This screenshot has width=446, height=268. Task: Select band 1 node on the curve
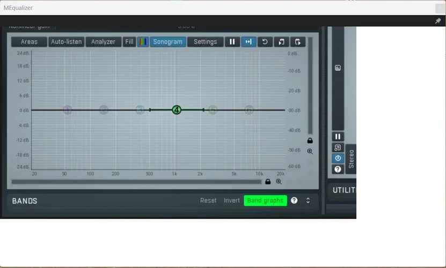68,110
